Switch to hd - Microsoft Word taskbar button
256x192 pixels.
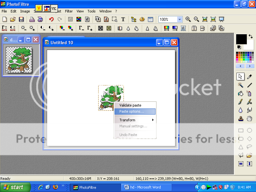(x=146, y=187)
